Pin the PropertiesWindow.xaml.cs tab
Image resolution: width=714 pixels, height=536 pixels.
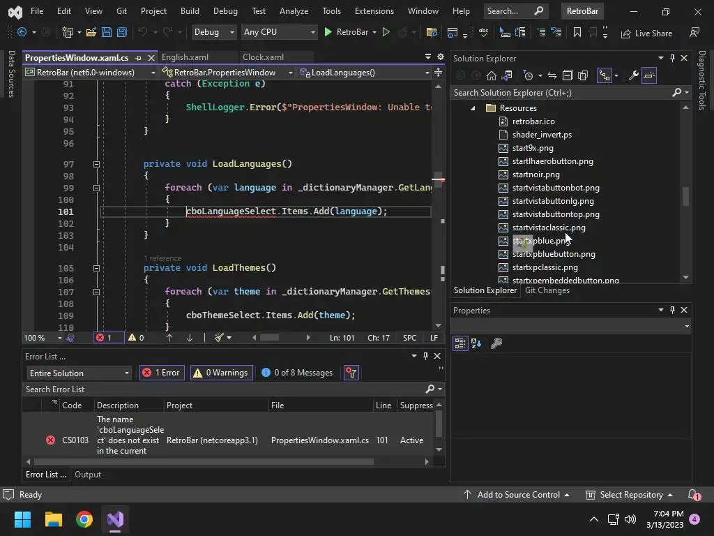point(139,58)
